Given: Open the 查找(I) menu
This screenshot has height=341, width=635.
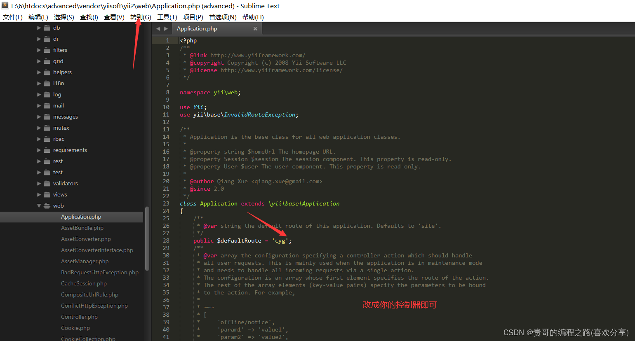Looking at the screenshot, I should 89,17.
